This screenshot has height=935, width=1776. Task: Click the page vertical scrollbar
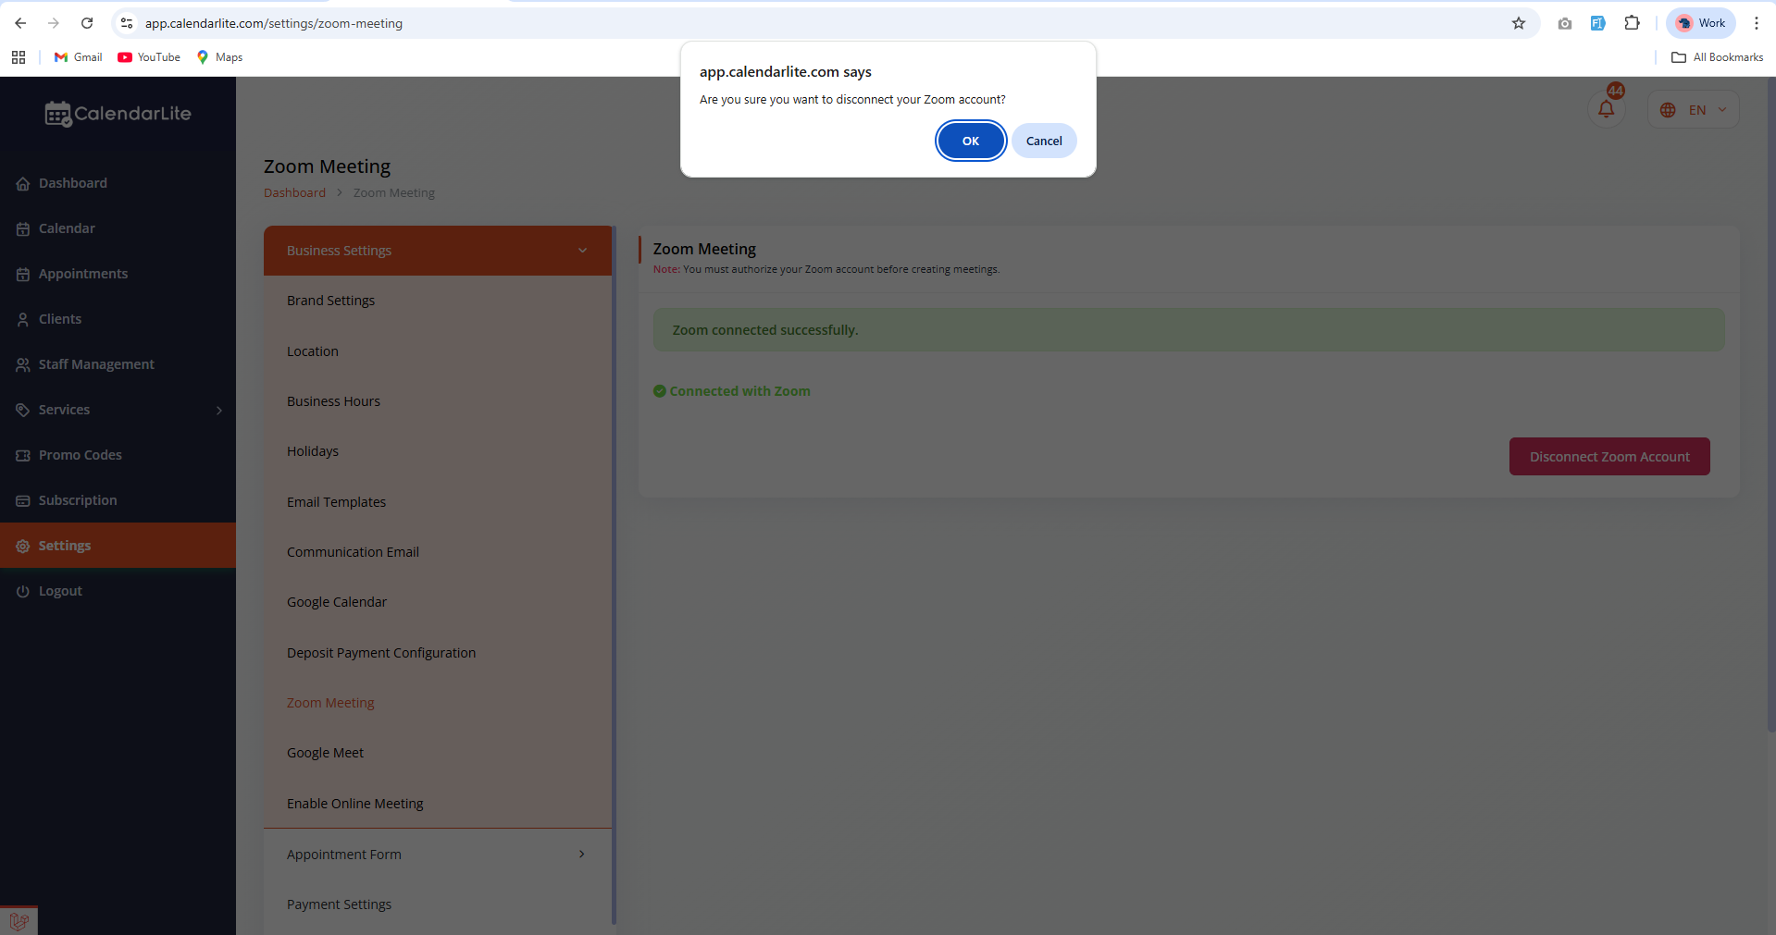[1771, 404]
